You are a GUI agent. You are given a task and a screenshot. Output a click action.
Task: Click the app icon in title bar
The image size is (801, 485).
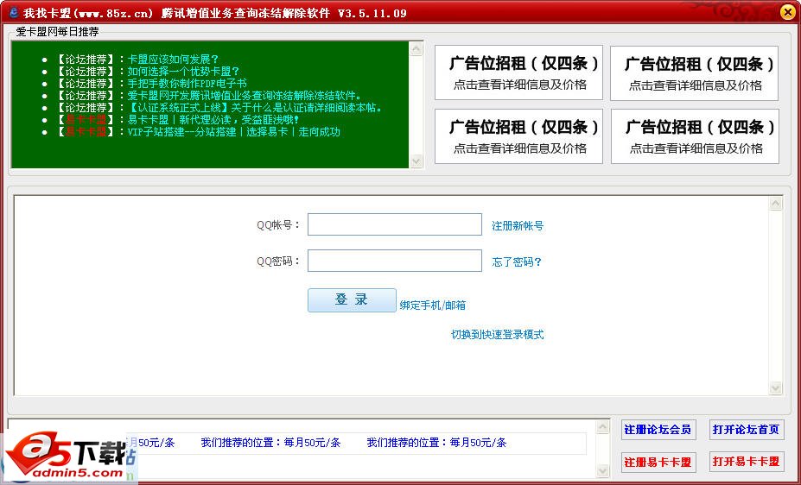pyautogui.click(x=13, y=12)
